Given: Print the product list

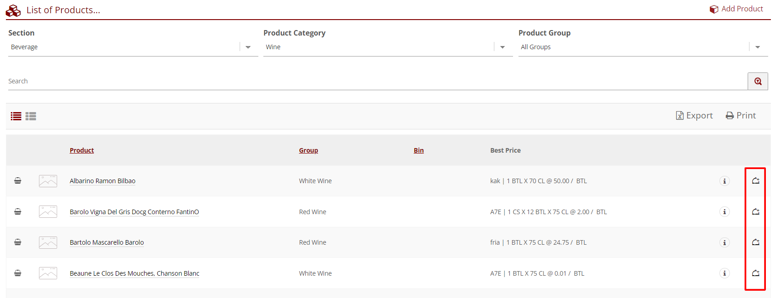Looking at the screenshot, I should coord(741,116).
